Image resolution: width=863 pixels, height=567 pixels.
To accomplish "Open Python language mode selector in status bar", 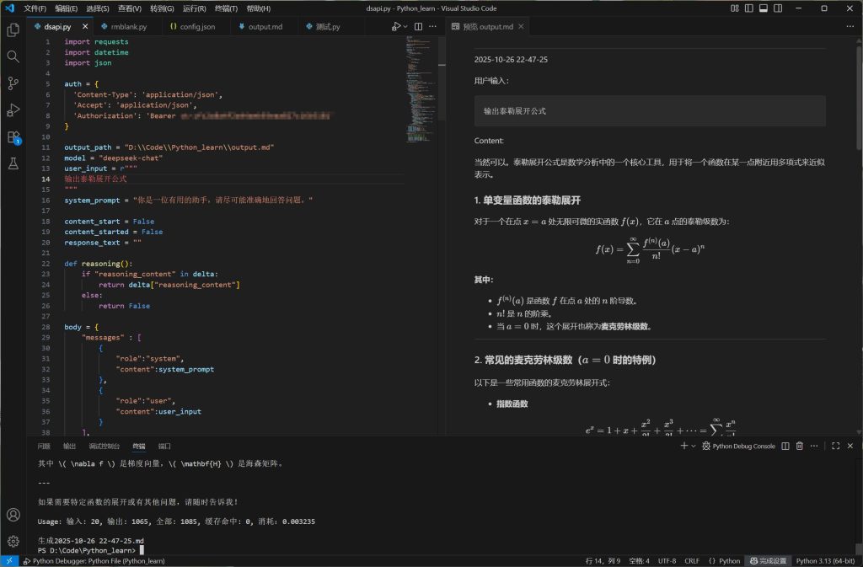I will pos(724,560).
